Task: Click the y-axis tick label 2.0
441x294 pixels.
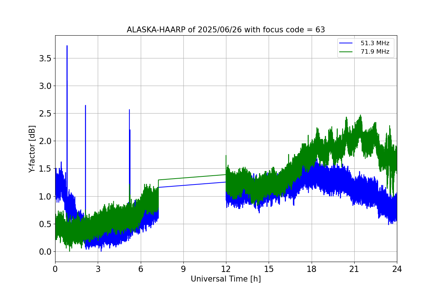Action: (46, 141)
